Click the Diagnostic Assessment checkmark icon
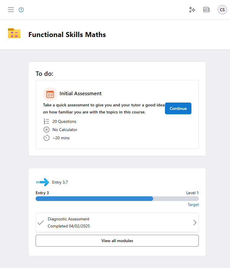 click(41, 222)
